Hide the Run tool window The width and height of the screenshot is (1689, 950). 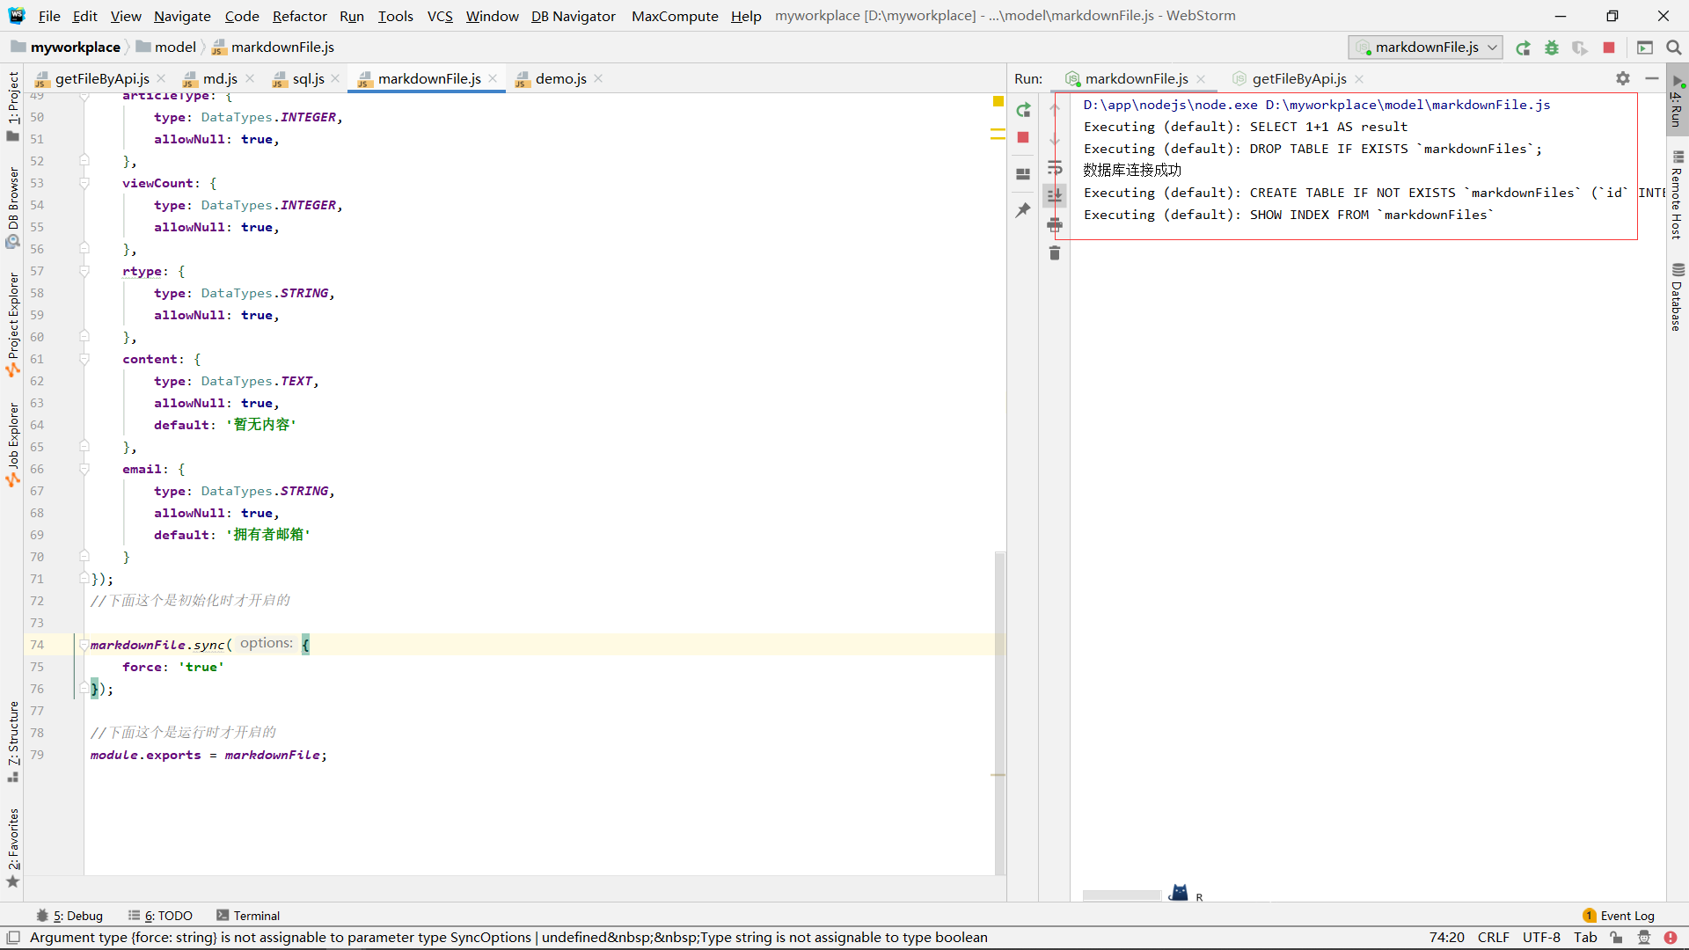(1652, 78)
